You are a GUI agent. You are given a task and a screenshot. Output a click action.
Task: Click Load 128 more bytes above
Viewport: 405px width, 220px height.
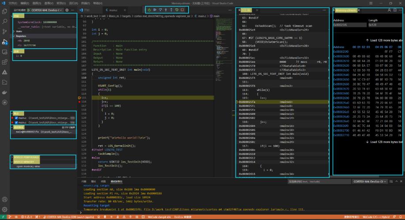[x=384, y=40]
